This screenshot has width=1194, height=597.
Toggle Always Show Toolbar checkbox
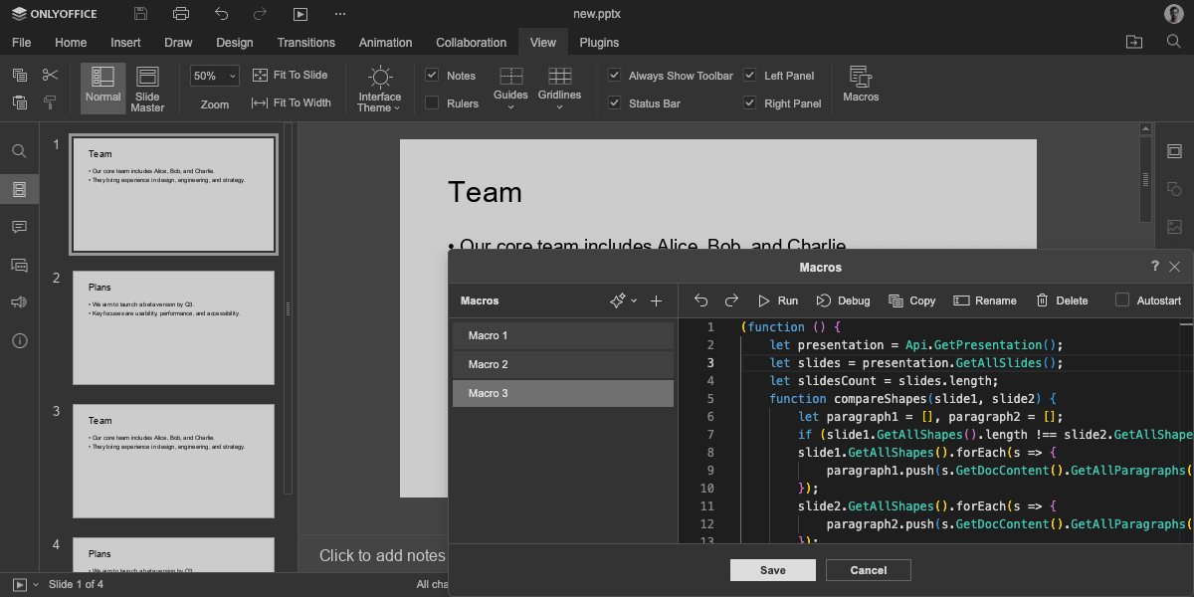[614, 75]
